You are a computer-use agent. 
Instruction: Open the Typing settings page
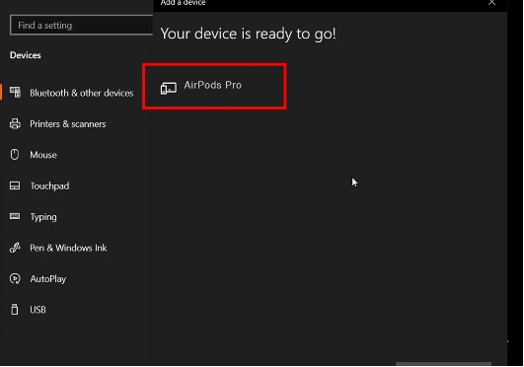[x=43, y=217]
